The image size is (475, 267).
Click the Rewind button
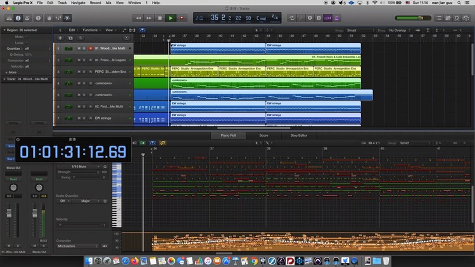[139, 18]
